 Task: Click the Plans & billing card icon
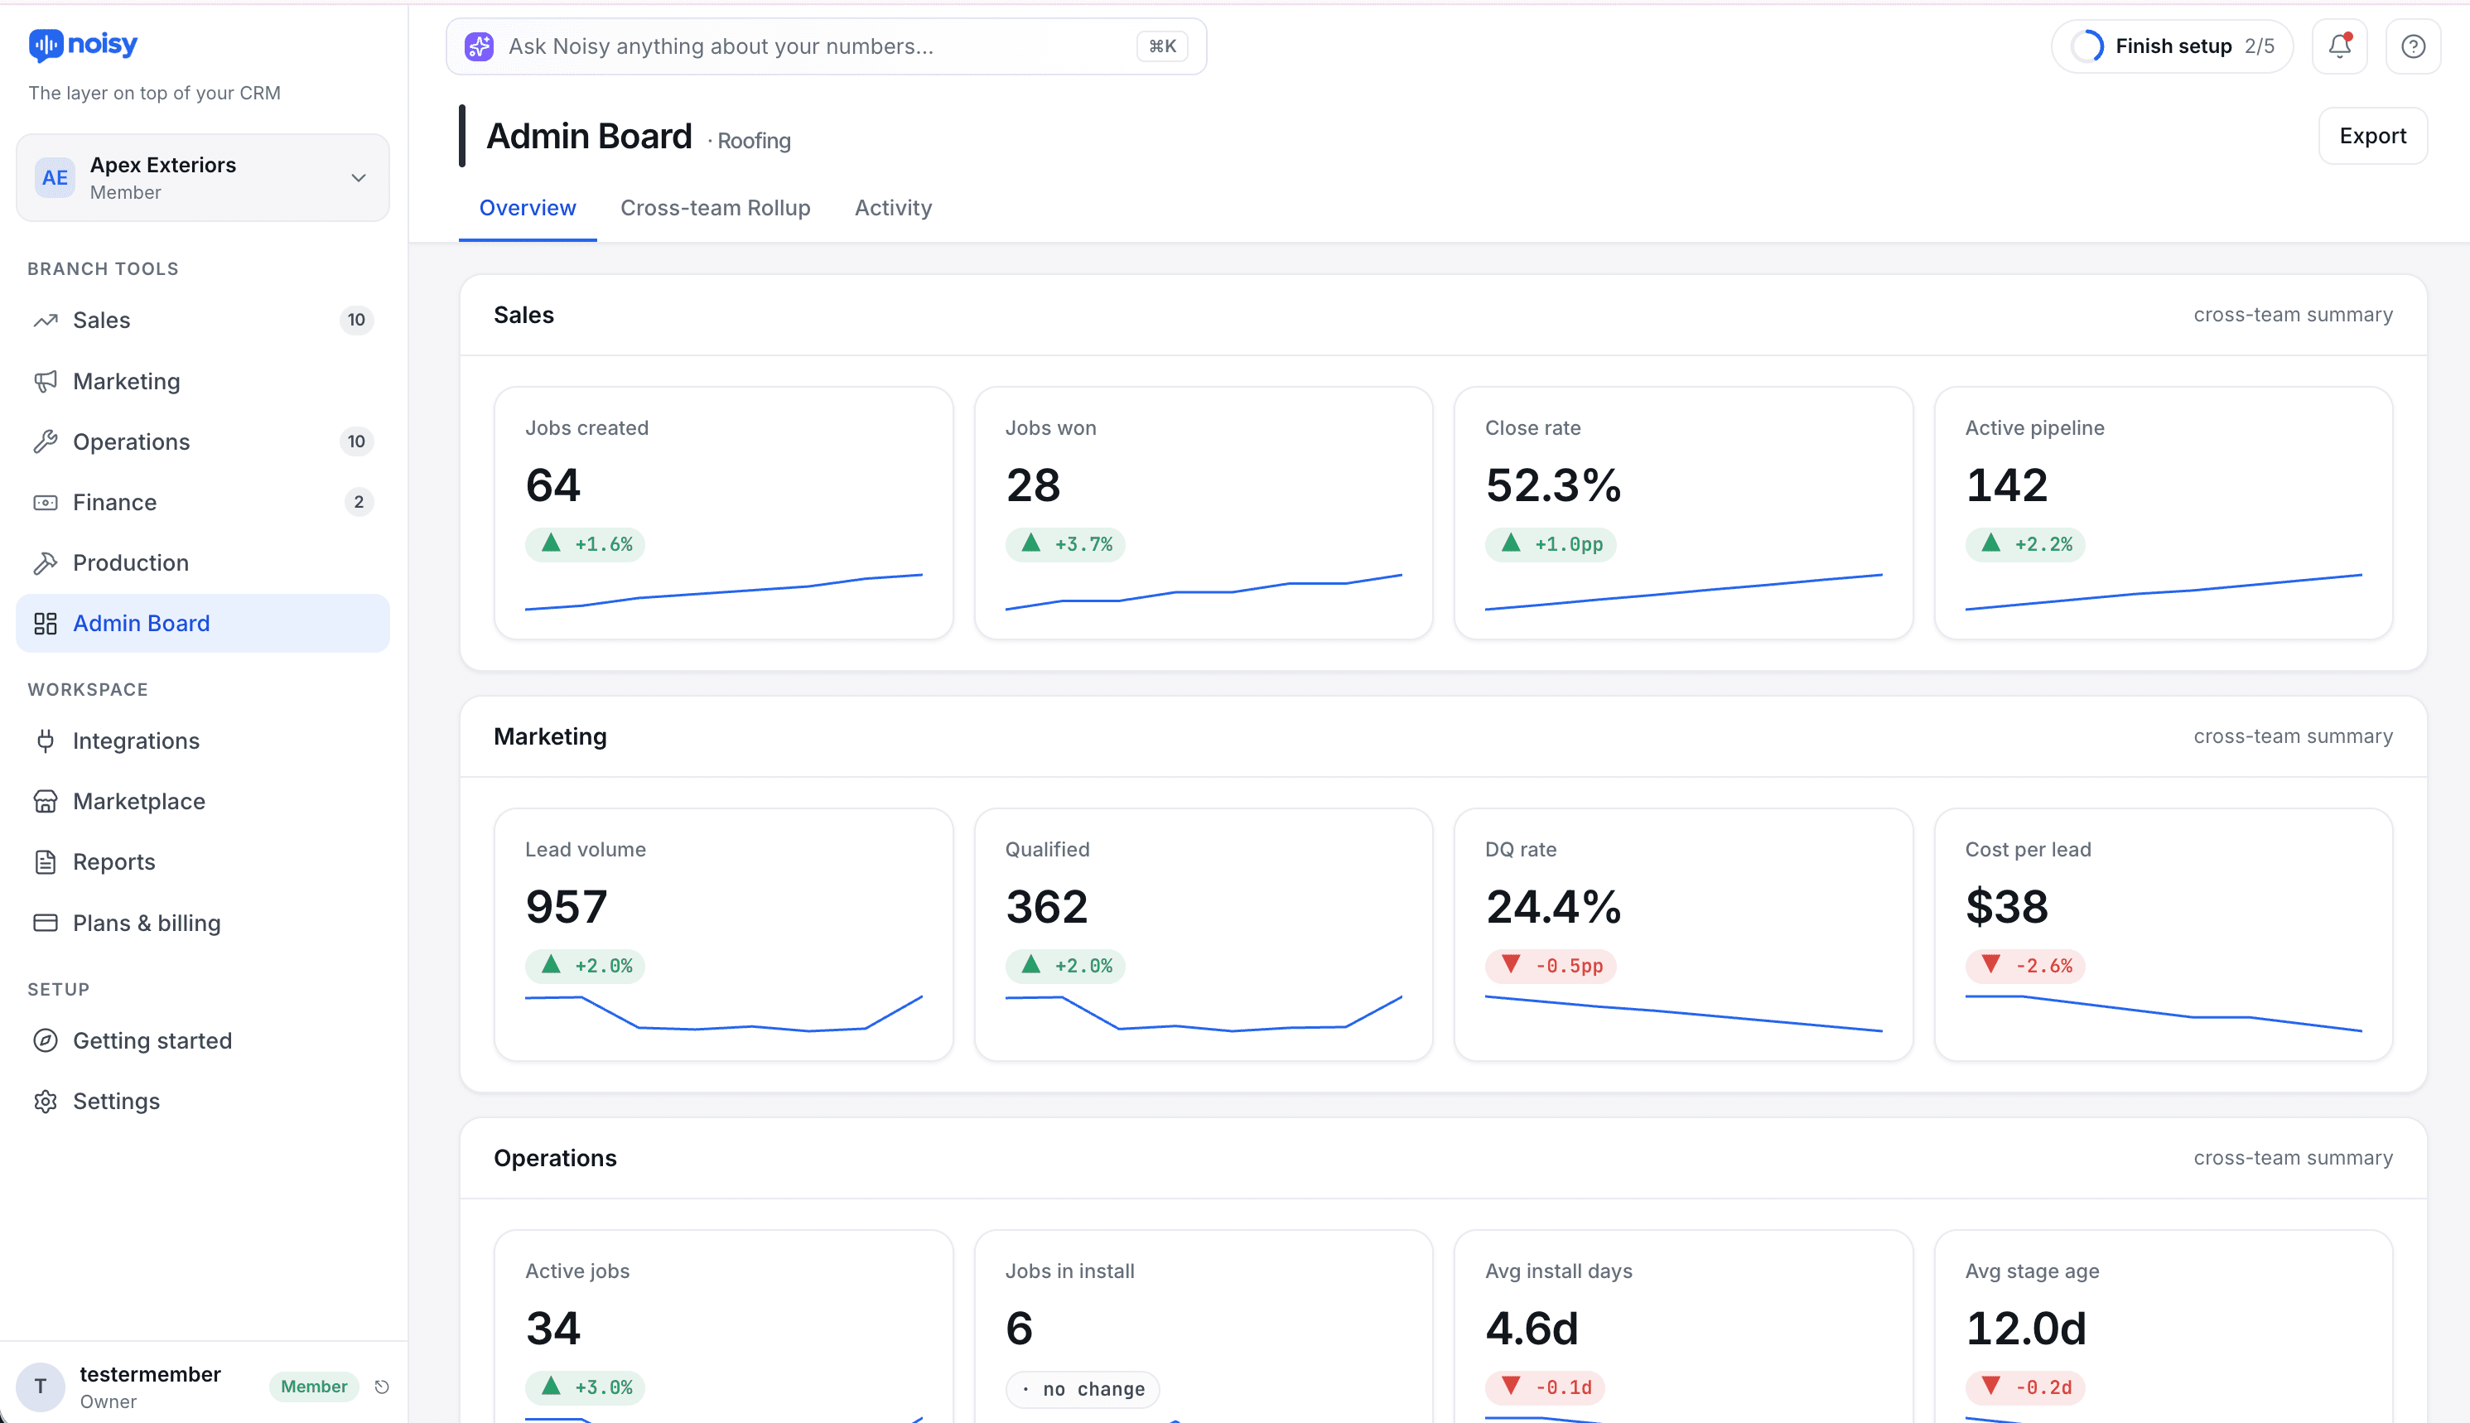click(x=45, y=923)
